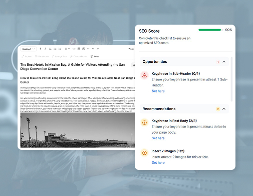This screenshot has width=253, height=196.
Task: Click 'Set here' under Keyphrase in Sub-Header
Action: (158, 91)
